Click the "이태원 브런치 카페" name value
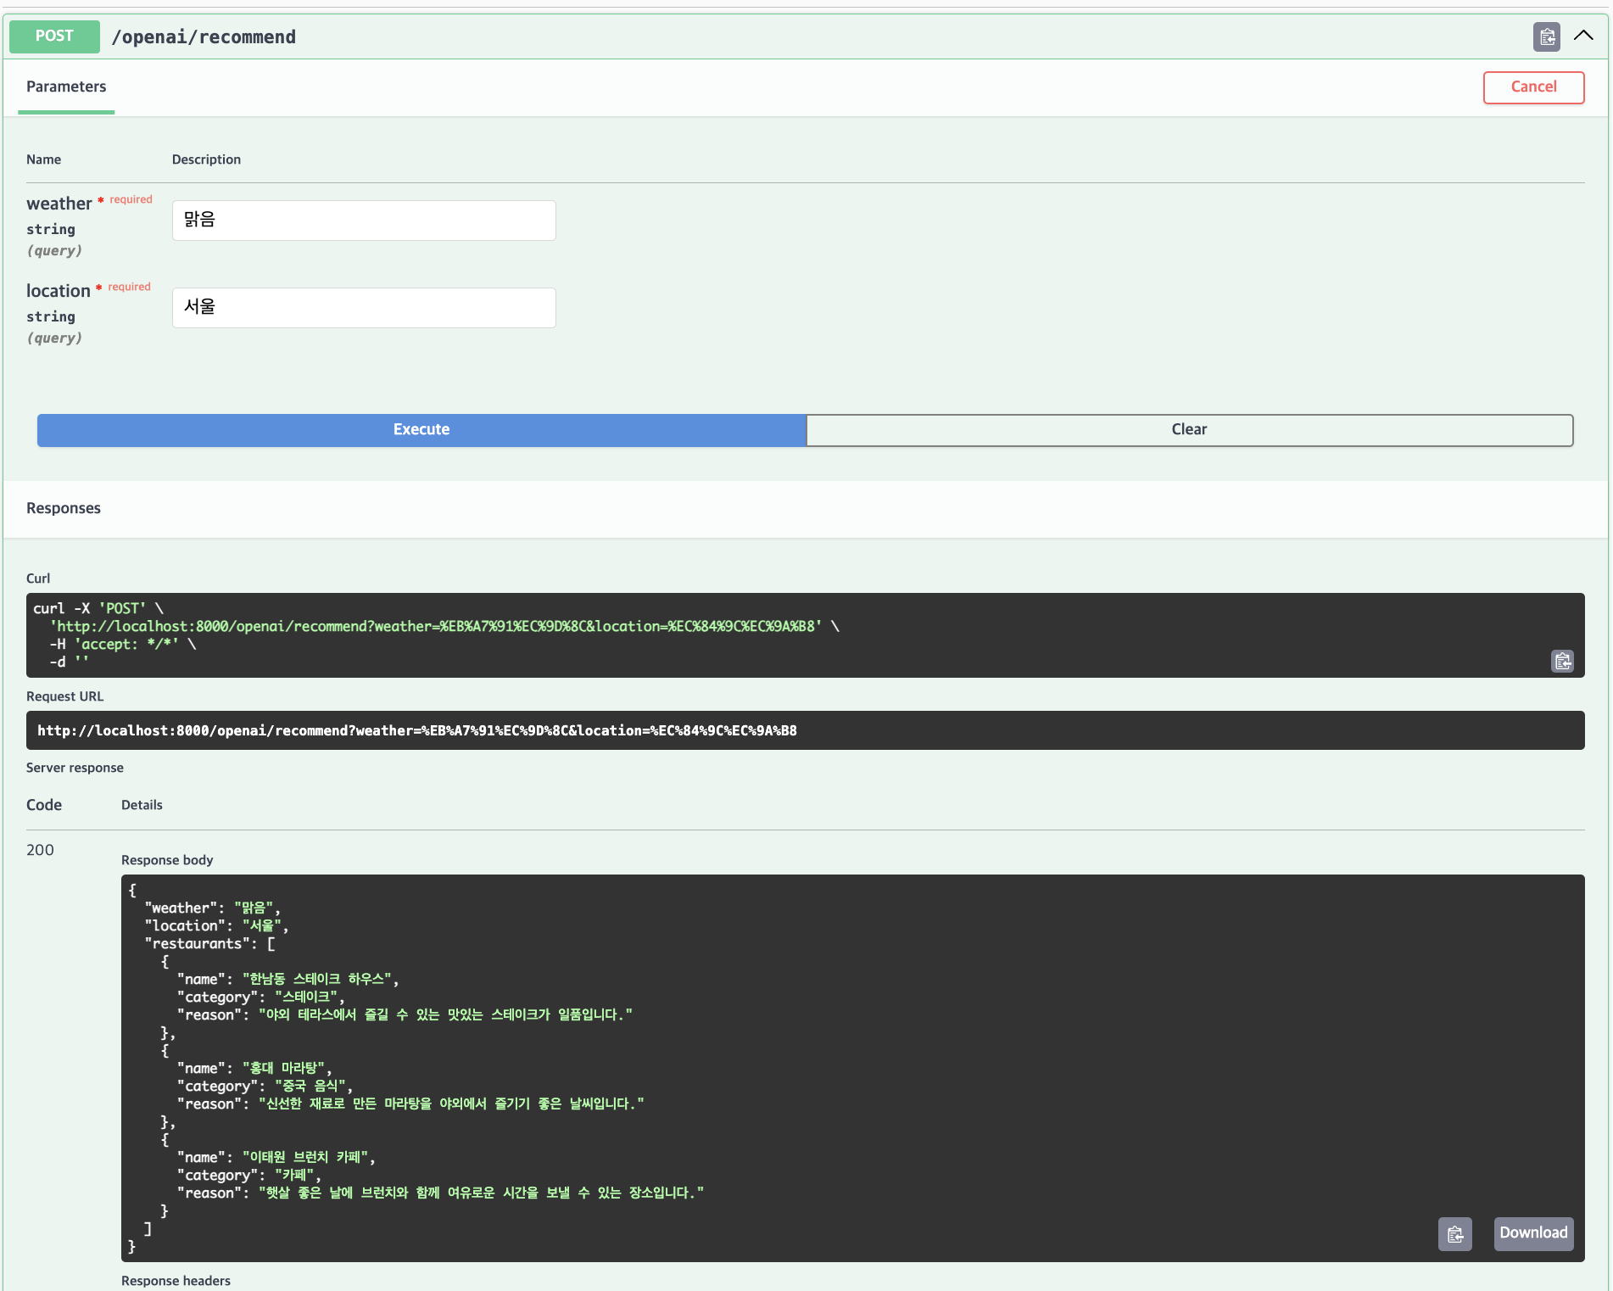Screen dimensions: 1613x1291 coord(306,1158)
